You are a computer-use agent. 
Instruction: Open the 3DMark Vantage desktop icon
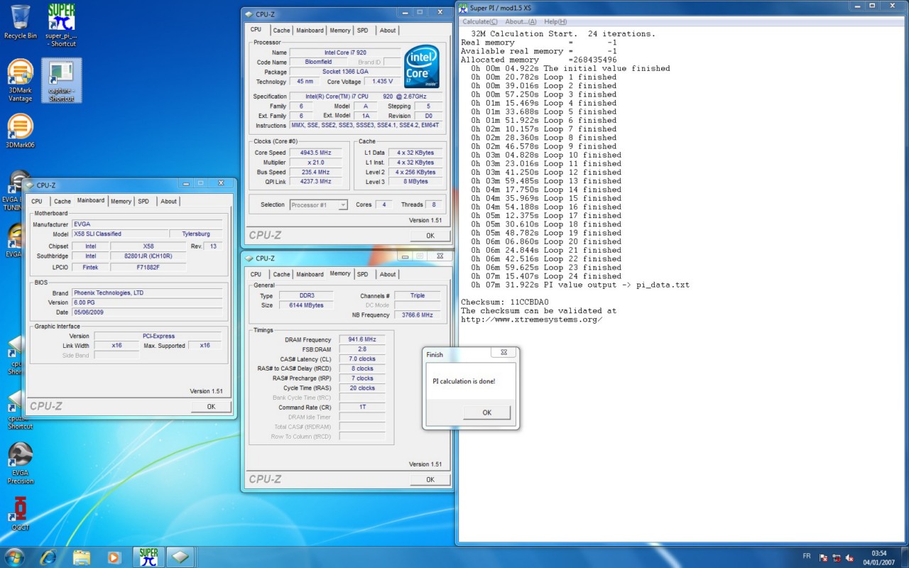pyautogui.click(x=21, y=80)
